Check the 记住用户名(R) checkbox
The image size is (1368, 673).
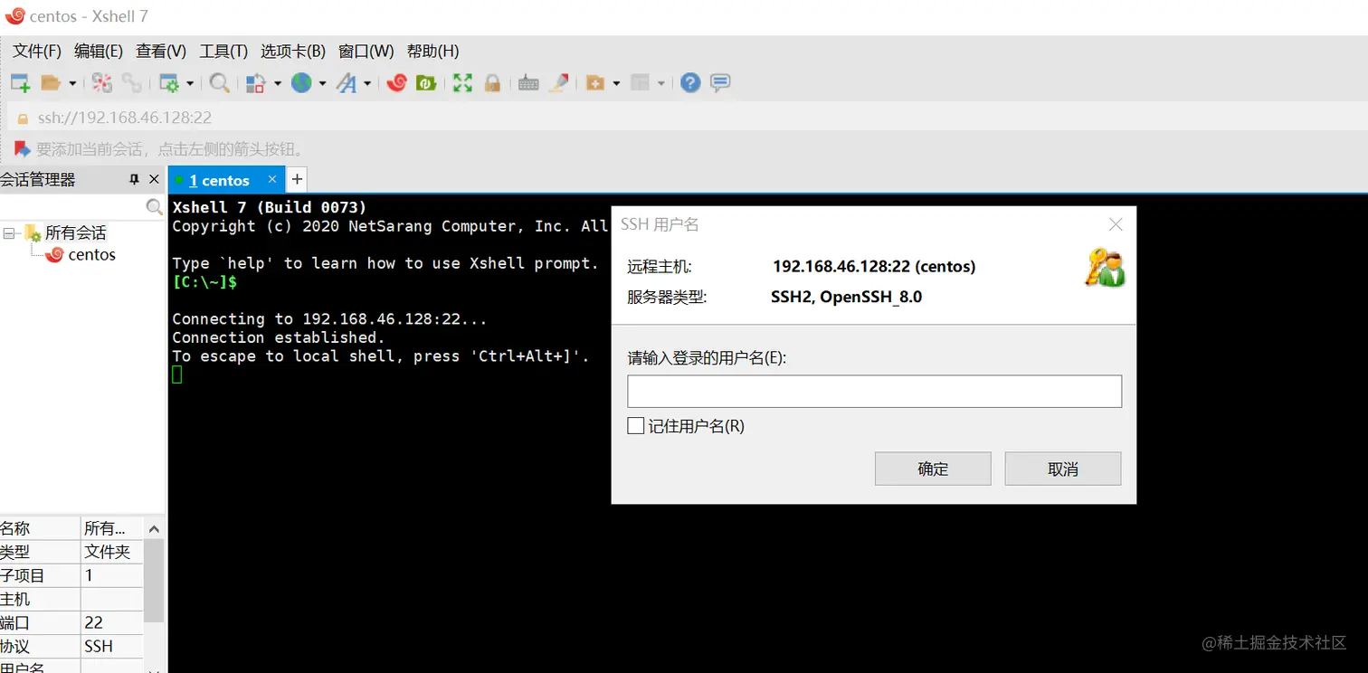click(x=636, y=426)
